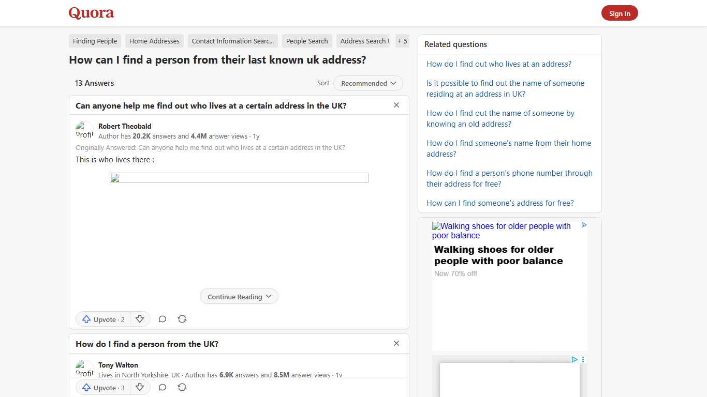
Task: Toggle Upvote on Tony Walton's answer
Action: pyautogui.click(x=102, y=387)
